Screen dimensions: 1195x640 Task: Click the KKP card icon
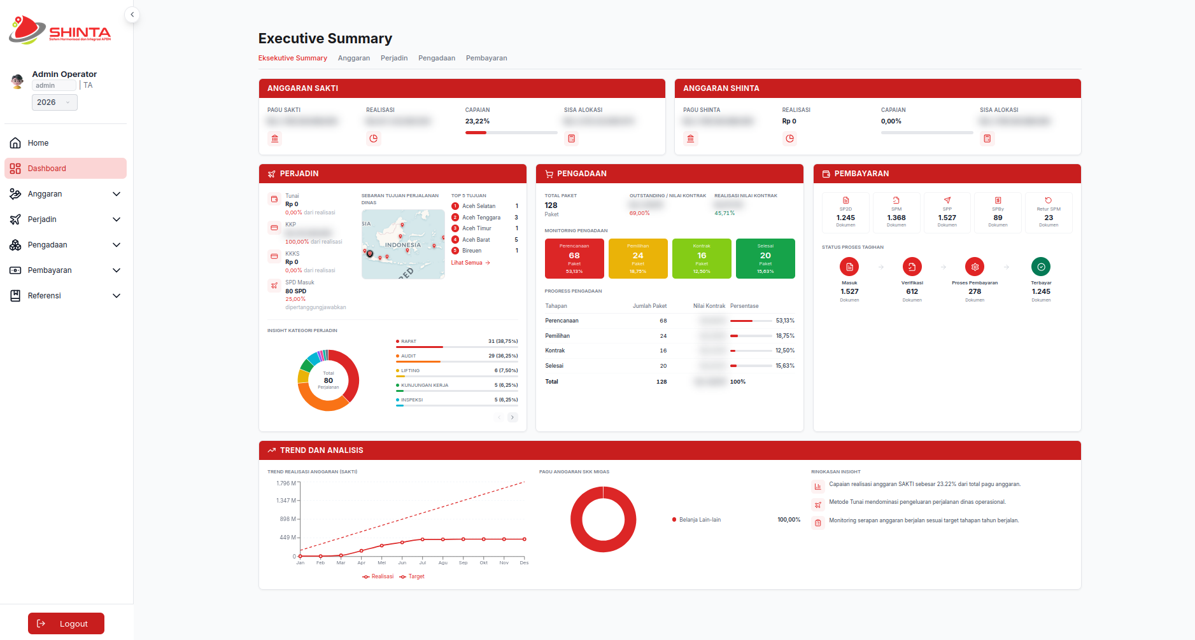274,228
